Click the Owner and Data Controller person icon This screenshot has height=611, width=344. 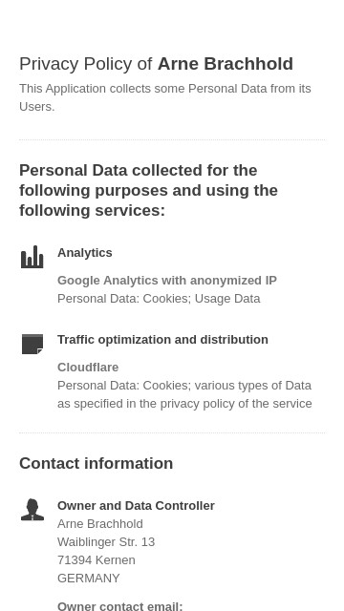pos(32,509)
